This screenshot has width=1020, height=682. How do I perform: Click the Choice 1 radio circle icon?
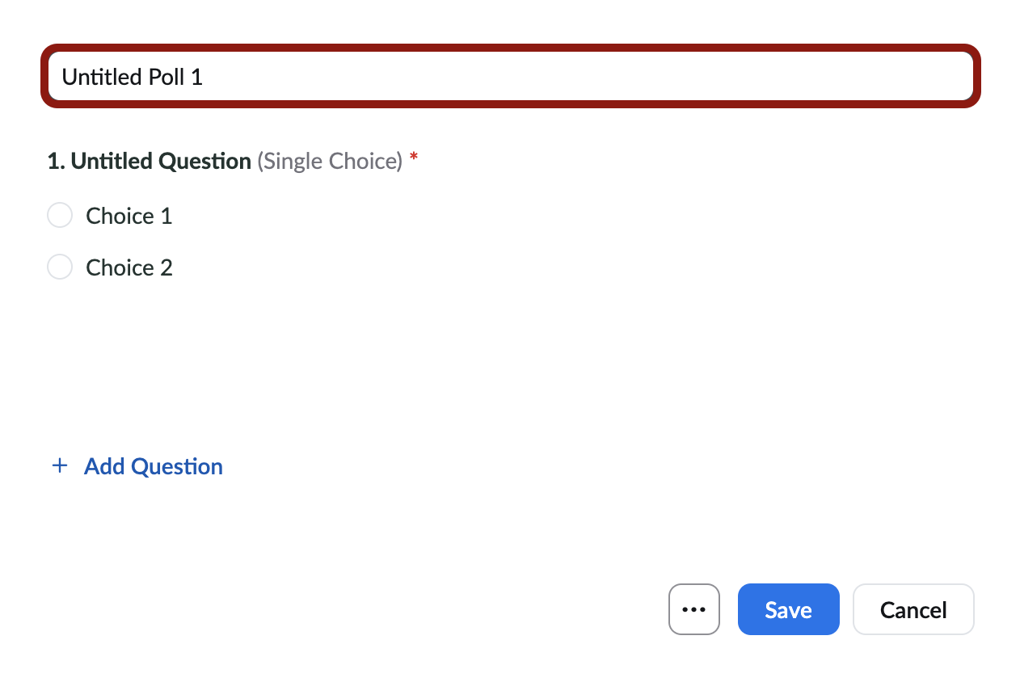click(59, 215)
